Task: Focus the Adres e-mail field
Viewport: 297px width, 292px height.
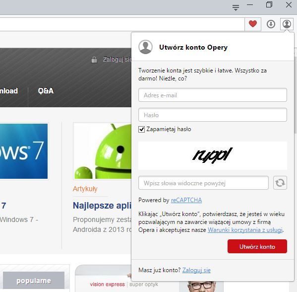Action: coord(213,95)
